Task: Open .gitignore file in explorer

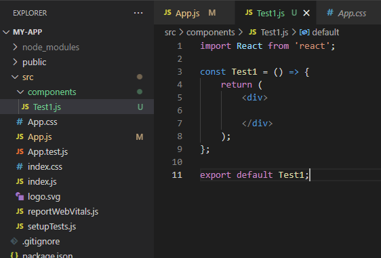Action: click(77, 242)
